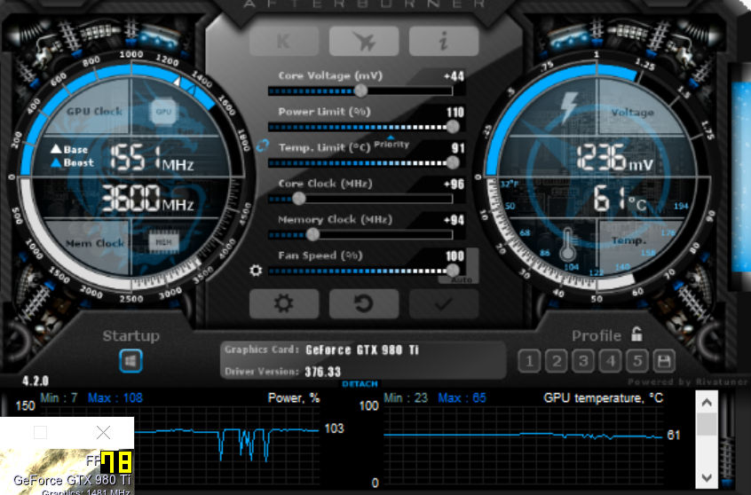Click the Power Limit value 110

click(x=455, y=113)
